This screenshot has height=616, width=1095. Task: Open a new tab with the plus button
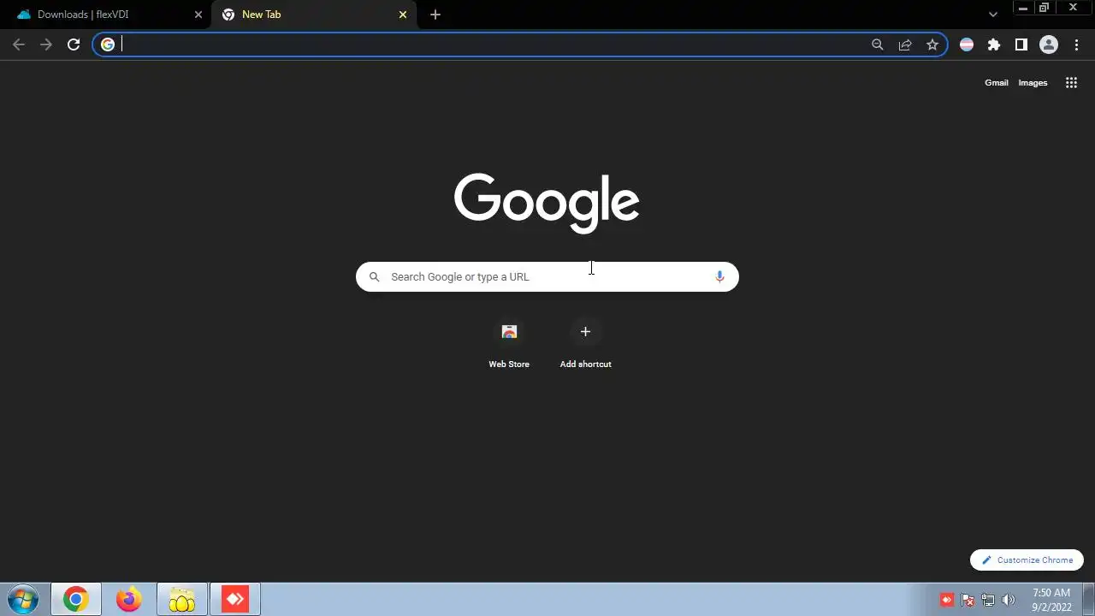coord(435,15)
